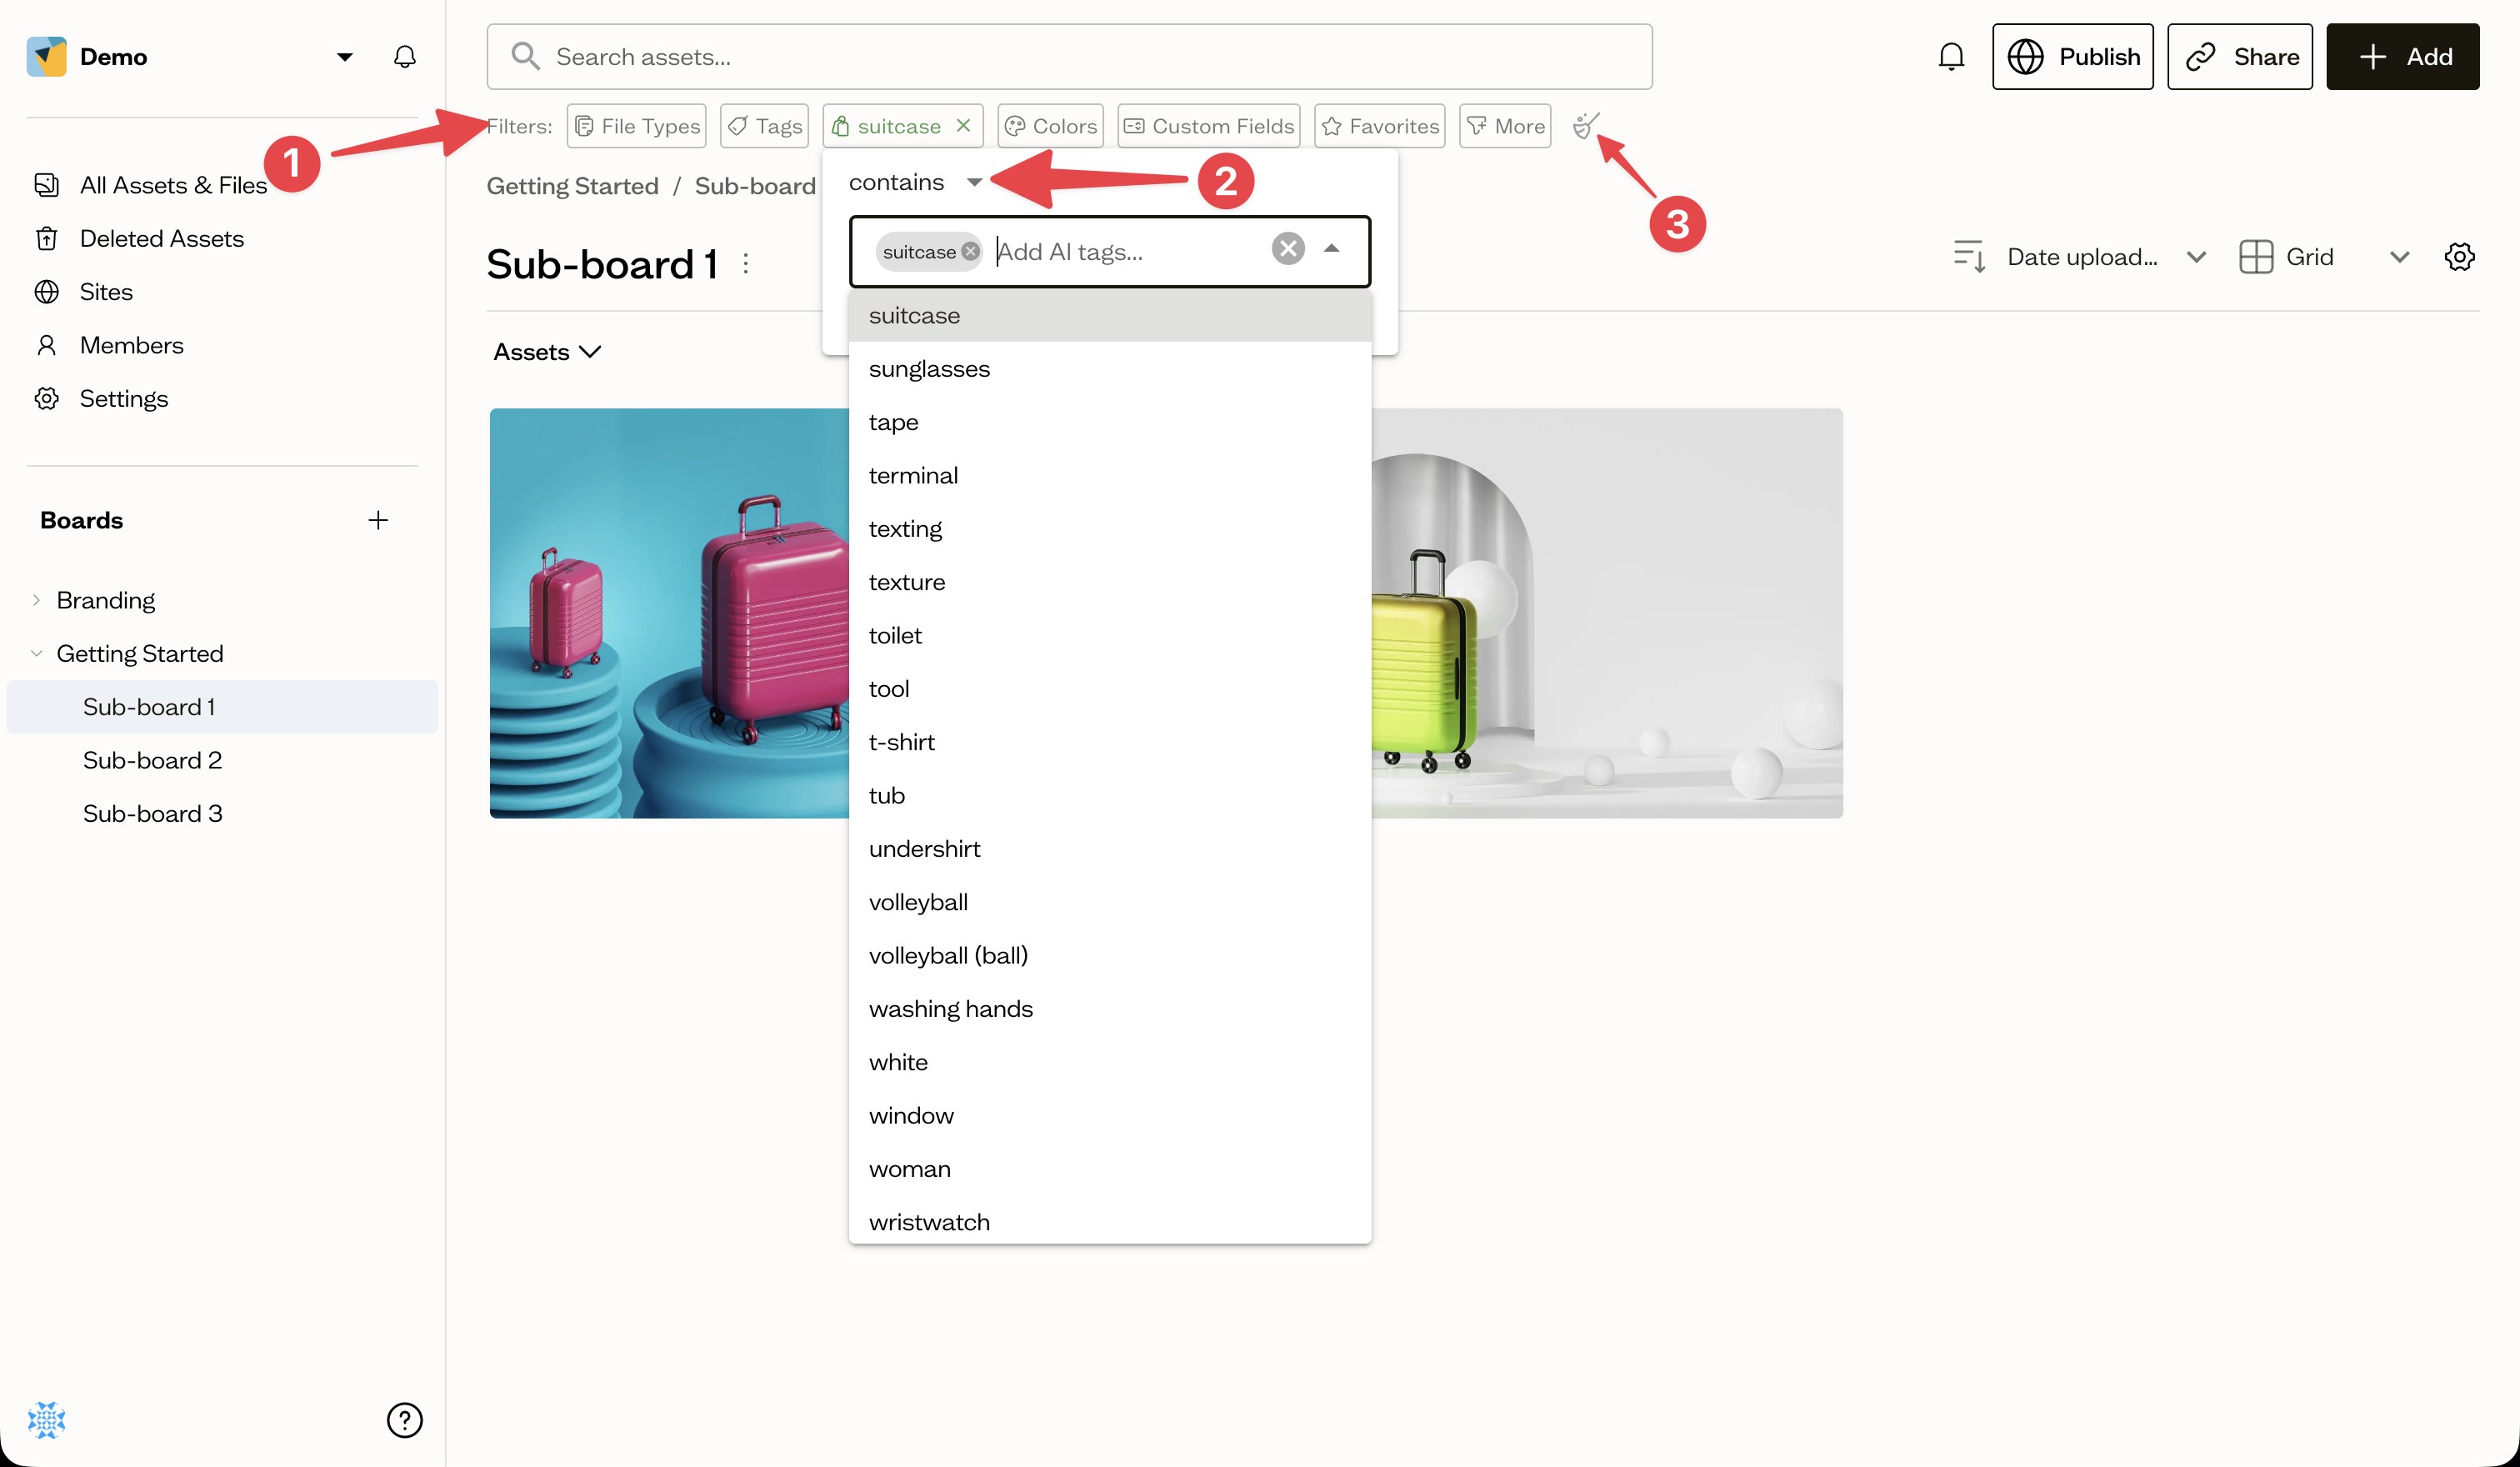Clear all filters with the broom icon
Screen dimensions: 2520x1467
1584,126
